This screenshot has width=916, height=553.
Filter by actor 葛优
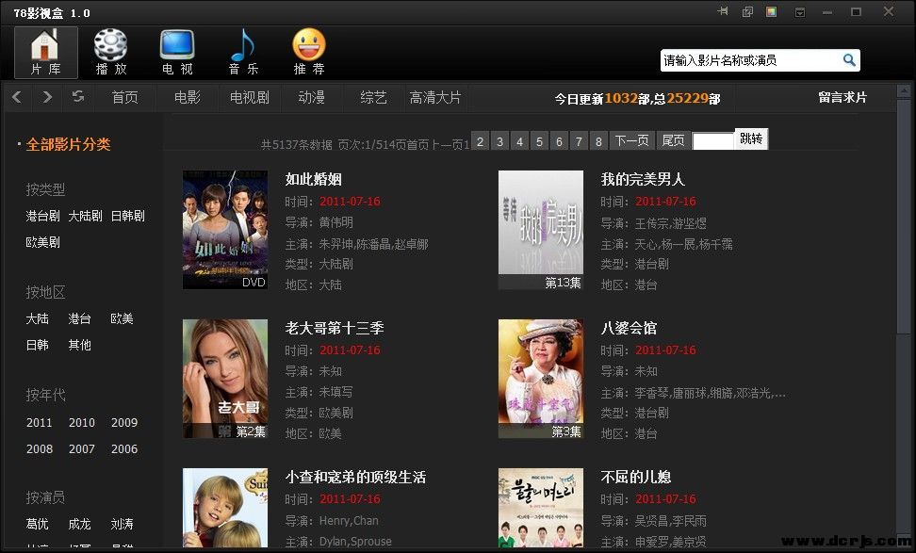click(x=38, y=525)
